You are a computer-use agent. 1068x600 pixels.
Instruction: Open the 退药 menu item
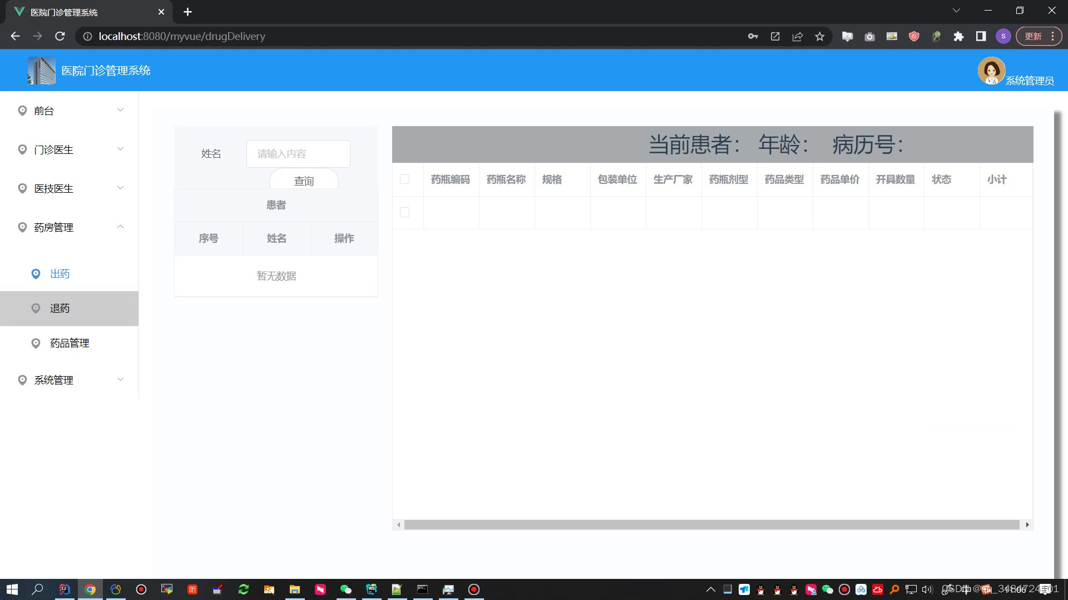click(x=60, y=308)
